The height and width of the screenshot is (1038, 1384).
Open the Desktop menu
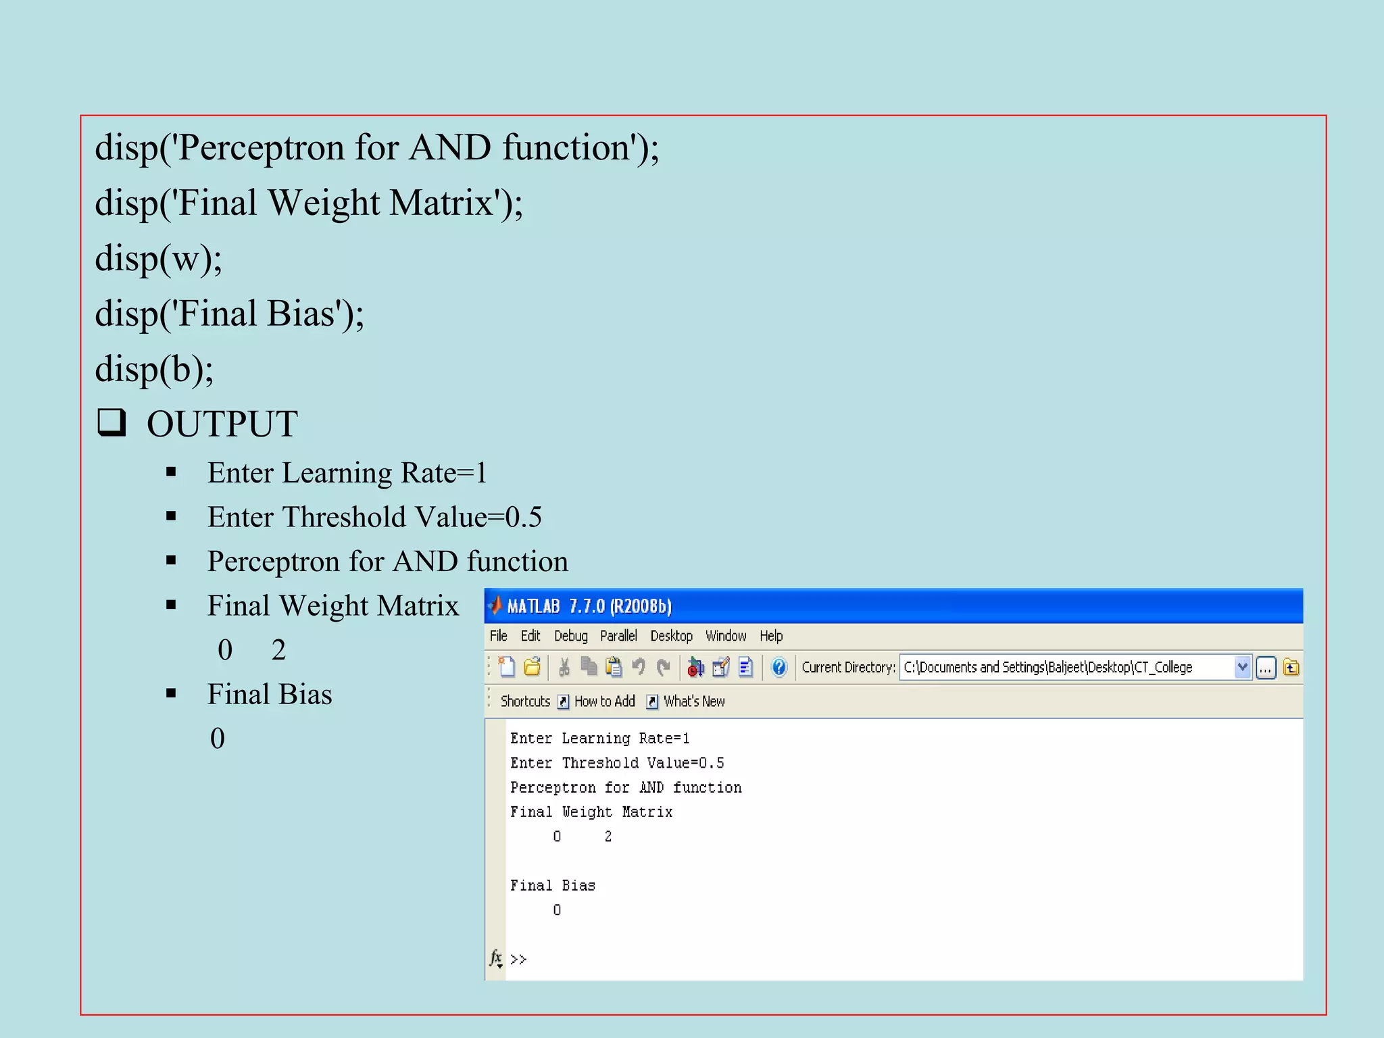coord(672,636)
